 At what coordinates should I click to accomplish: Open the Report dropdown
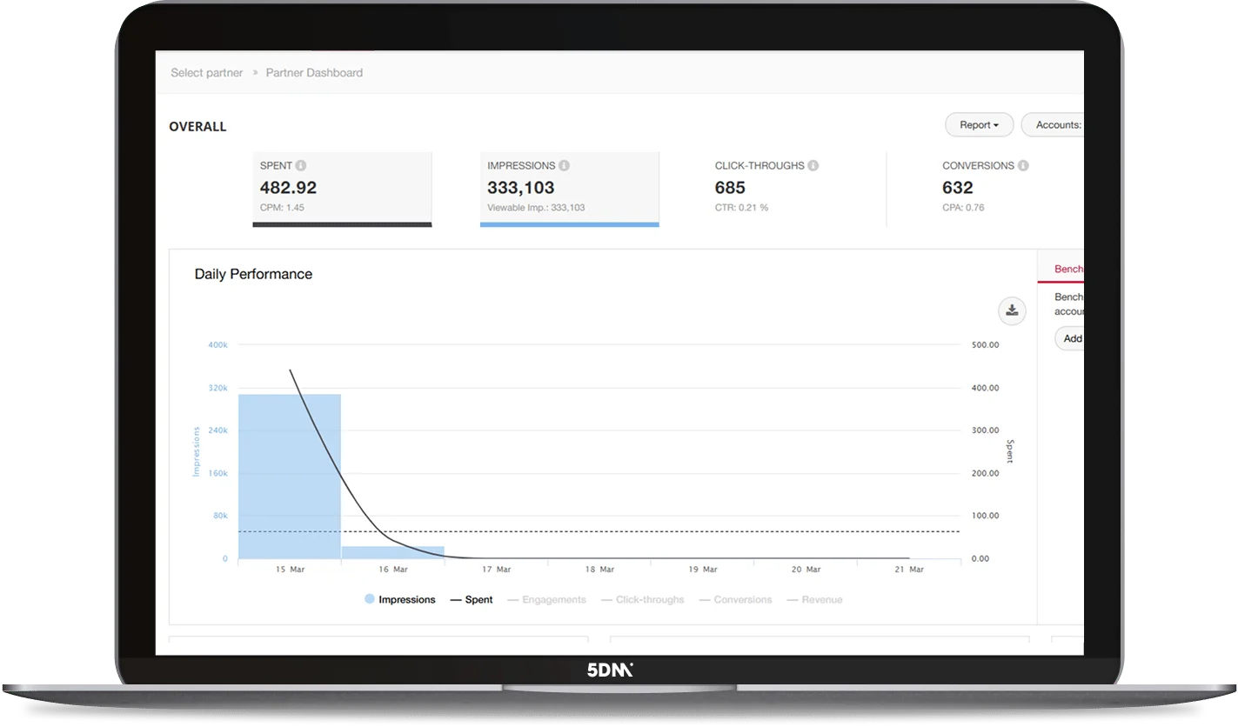[979, 125]
